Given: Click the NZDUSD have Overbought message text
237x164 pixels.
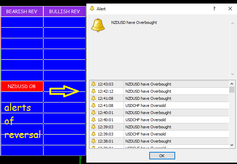Looking at the screenshot, I should 134,22.
